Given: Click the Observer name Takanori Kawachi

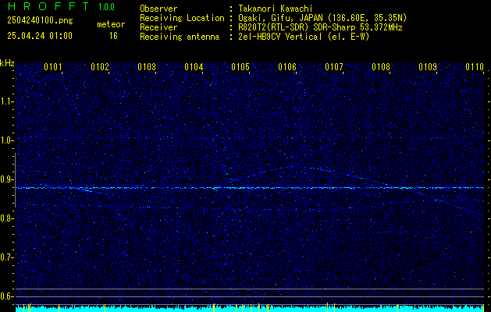Looking at the screenshot, I should coord(276,9).
